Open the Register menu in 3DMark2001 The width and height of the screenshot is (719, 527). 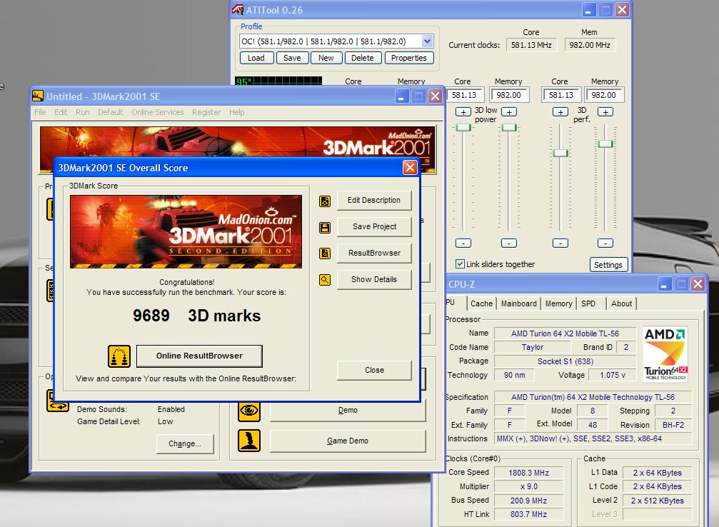(x=206, y=112)
